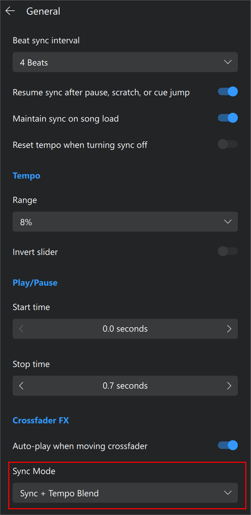This screenshot has width=251, height=515.
Task: Increase Stop time with right arrow
Action: (x=229, y=386)
